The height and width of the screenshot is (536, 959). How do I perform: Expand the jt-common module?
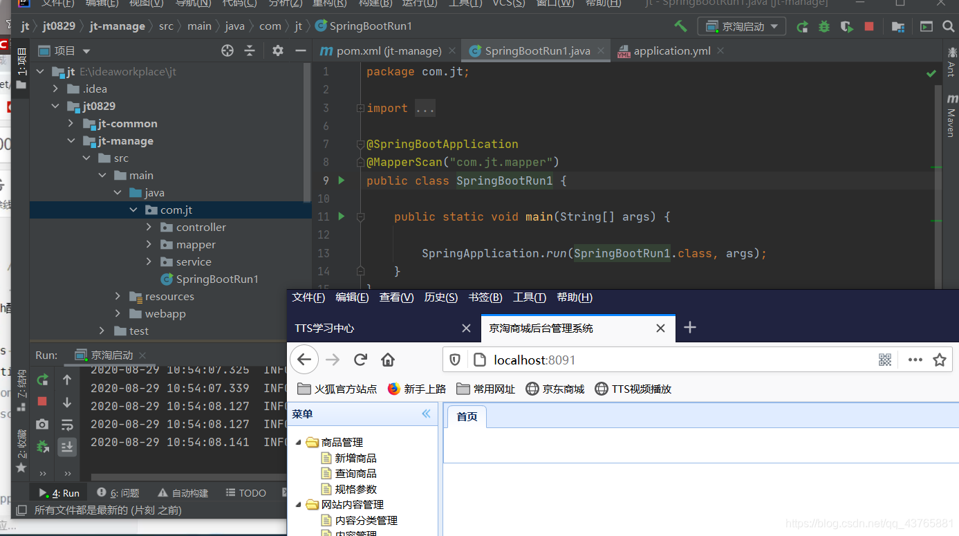point(71,123)
